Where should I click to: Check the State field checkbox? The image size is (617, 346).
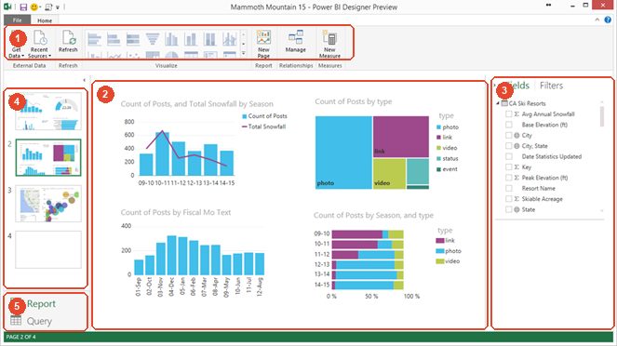pos(509,209)
